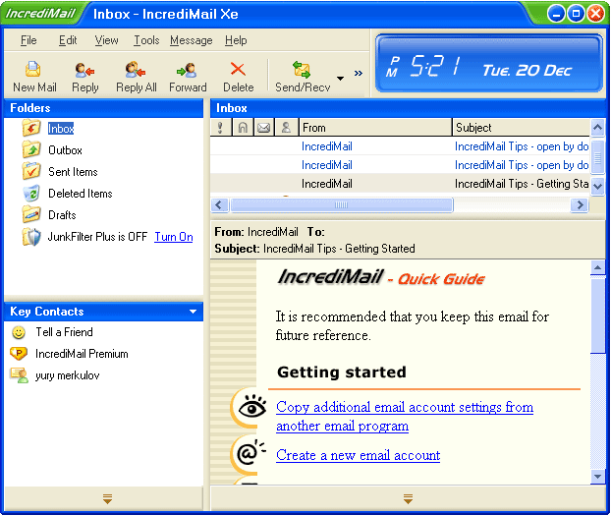611x516 pixels.
Task: Click the Outbox folder icon
Action: 31,149
